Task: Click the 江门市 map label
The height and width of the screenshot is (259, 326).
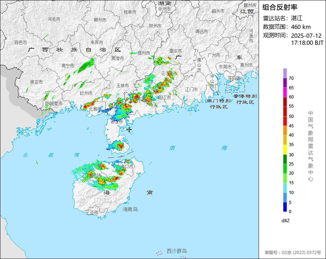Action: coord(191,89)
